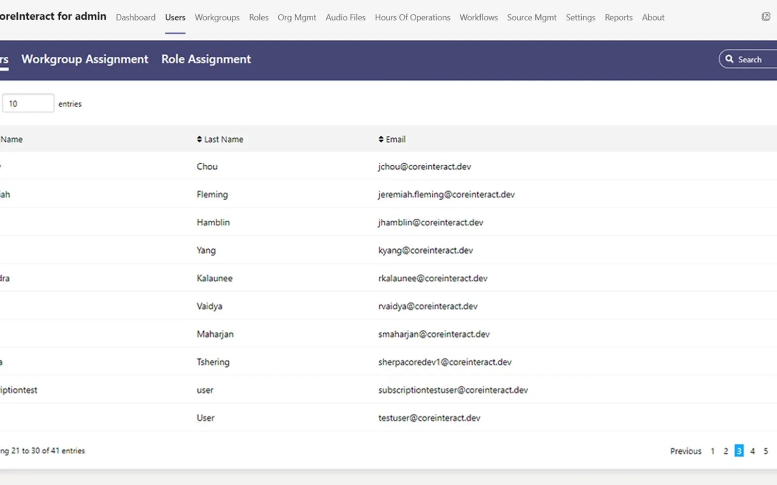Open Audio Files tab

[x=345, y=17]
